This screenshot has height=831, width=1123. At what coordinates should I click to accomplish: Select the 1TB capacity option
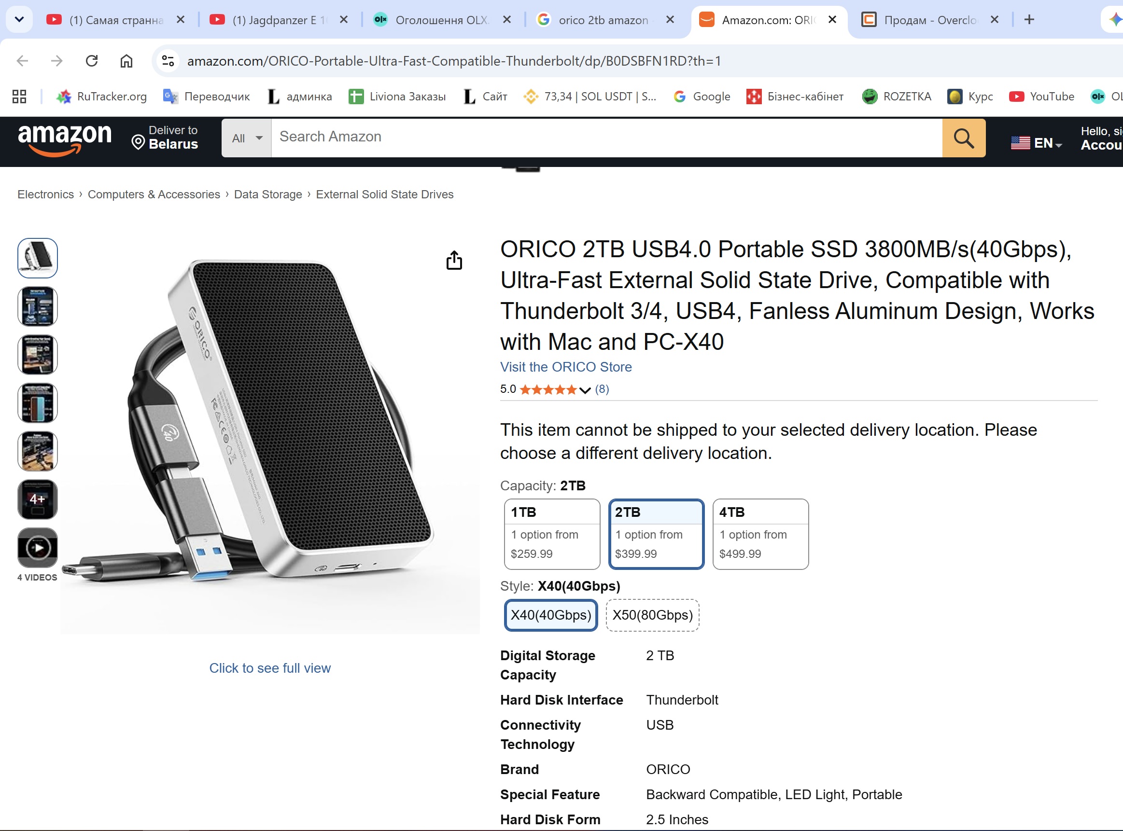[x=552, y=534]
